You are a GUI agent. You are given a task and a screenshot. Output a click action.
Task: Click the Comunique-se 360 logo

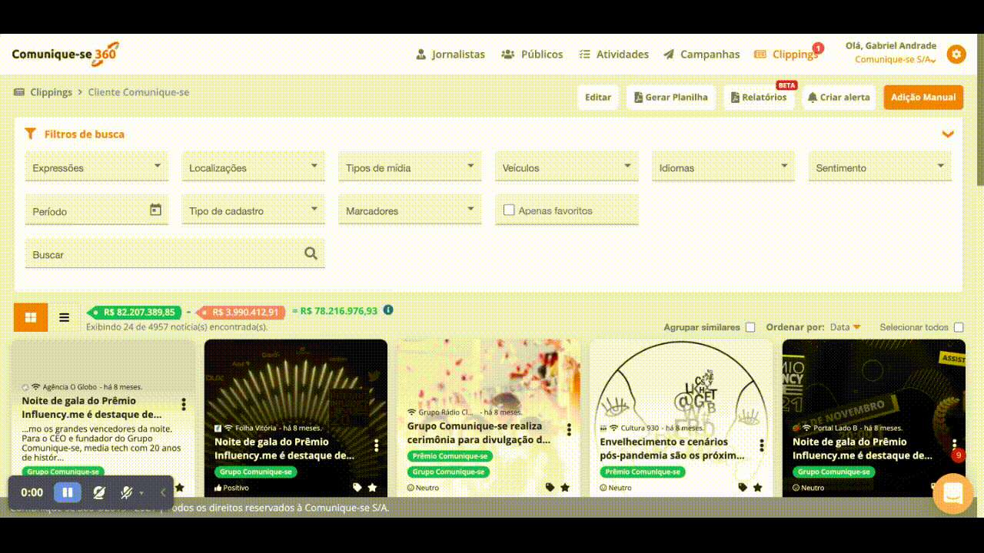[65, 55]
